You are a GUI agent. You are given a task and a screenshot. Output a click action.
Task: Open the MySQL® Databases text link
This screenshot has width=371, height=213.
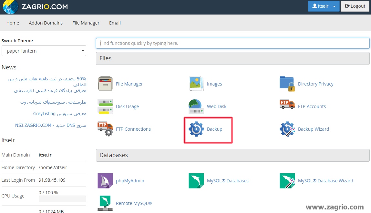click(x=228, y=181)
